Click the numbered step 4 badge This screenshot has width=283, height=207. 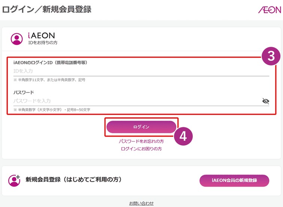coord(183,136)
